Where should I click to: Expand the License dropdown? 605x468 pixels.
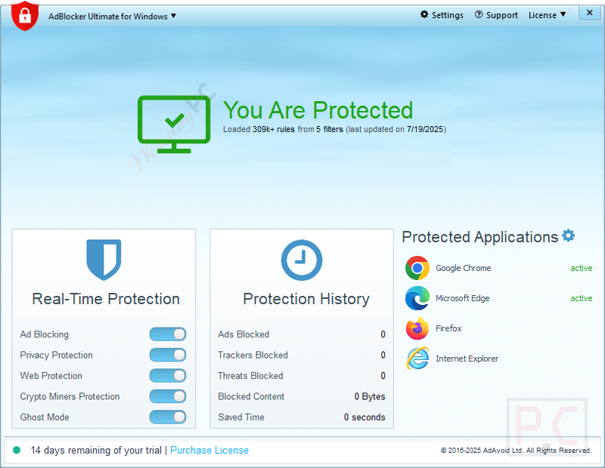547,15
